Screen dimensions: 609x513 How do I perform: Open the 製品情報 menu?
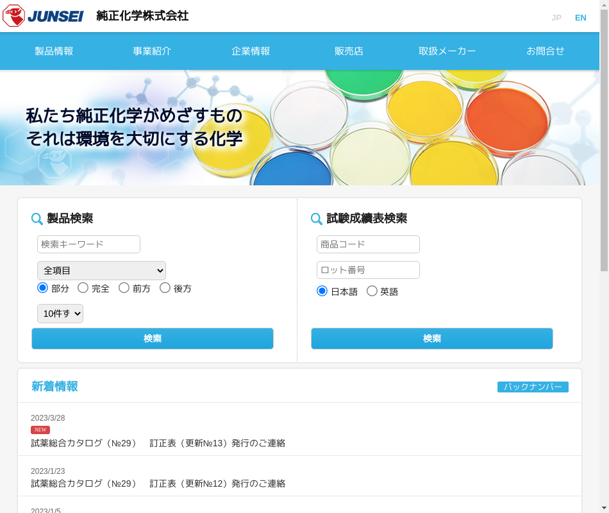tap(54, 51)
